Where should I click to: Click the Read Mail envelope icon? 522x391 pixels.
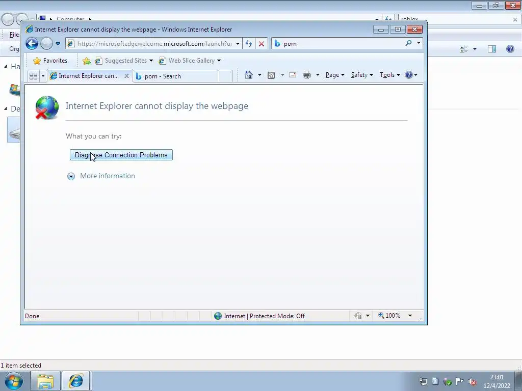click(293, 75)
